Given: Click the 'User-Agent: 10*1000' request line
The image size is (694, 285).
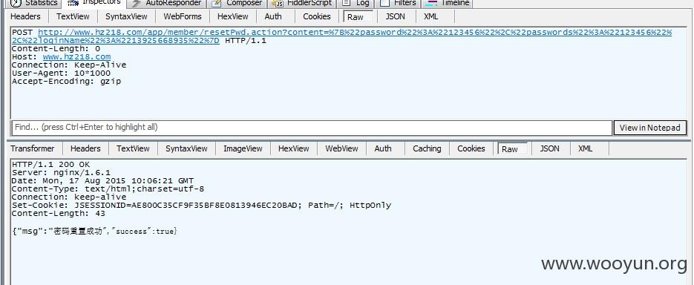Looking at the screenshot, I should (61, 73).
